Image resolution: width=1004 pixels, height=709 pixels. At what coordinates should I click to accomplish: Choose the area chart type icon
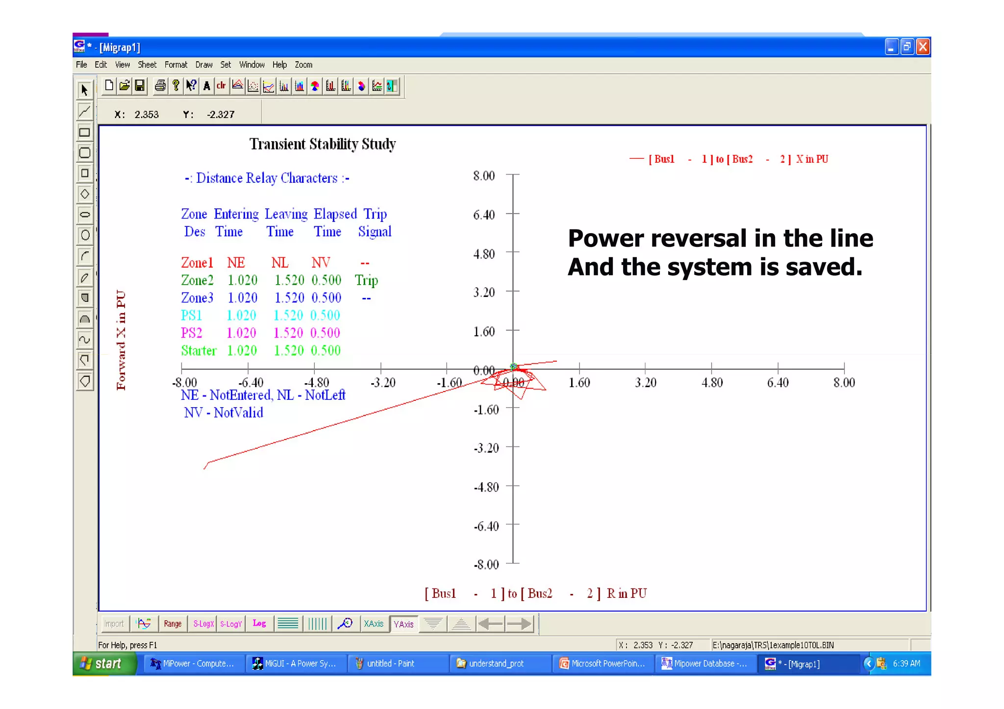pyautogui.click(x=237, y=86)
